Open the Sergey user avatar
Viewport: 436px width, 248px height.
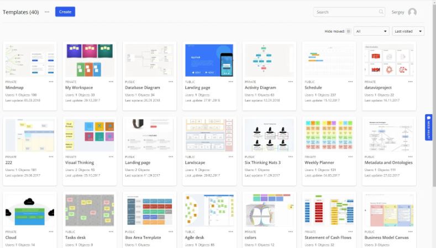(x=412, y=12)
